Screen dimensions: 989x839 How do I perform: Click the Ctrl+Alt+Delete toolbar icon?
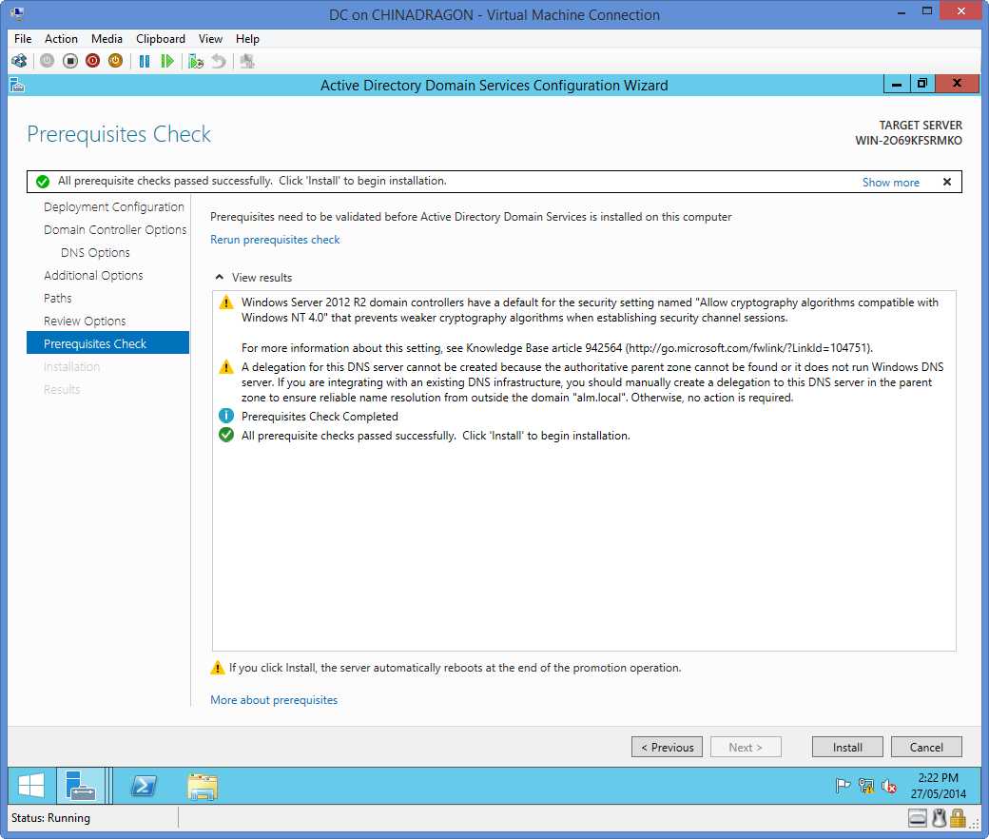(19, 61)
